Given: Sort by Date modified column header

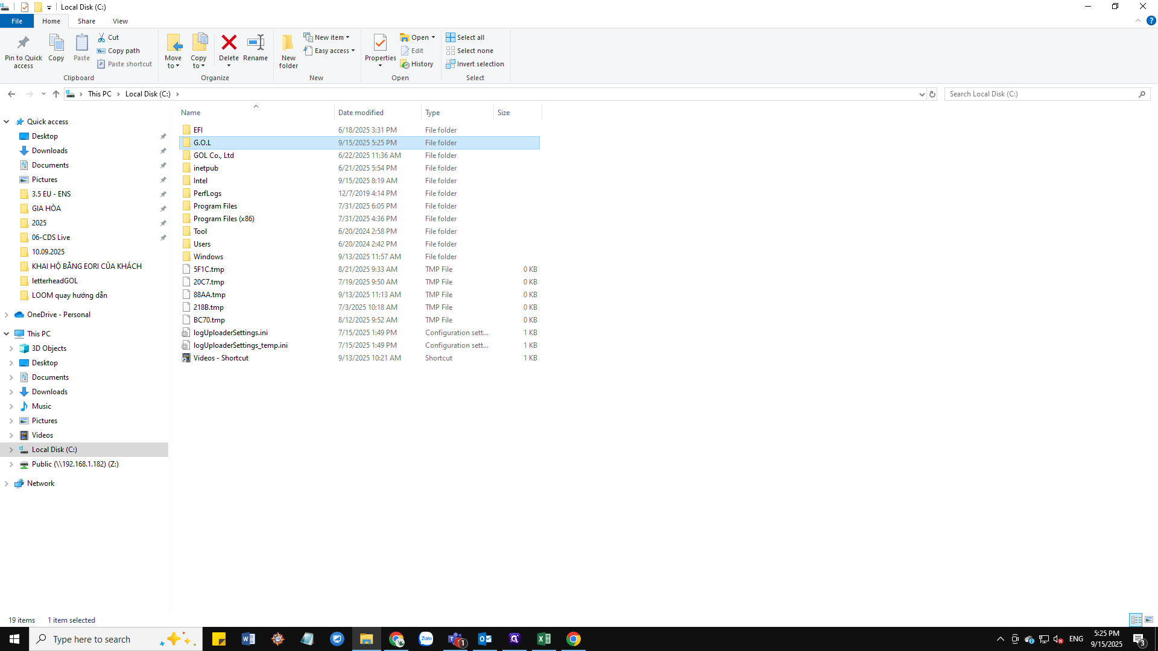Looking at the screenshot, I should click(361, 113).
